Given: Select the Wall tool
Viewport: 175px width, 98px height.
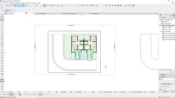Looking at the screenshot, I should pyautogui.click(x=2, y=23).
